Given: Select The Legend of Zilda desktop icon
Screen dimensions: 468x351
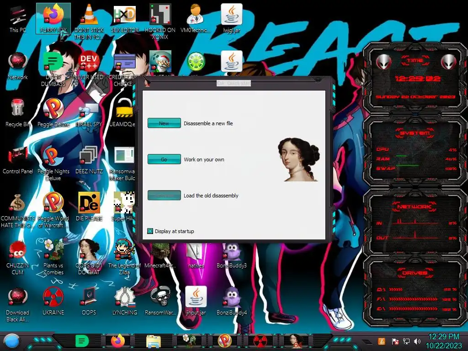Looking at the screenshot, I should coord(124,257).
